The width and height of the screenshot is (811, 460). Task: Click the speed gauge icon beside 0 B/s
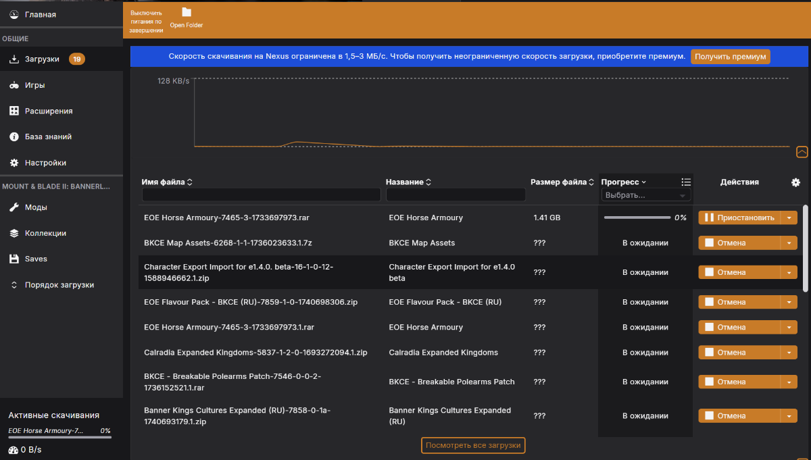[13, 450]
